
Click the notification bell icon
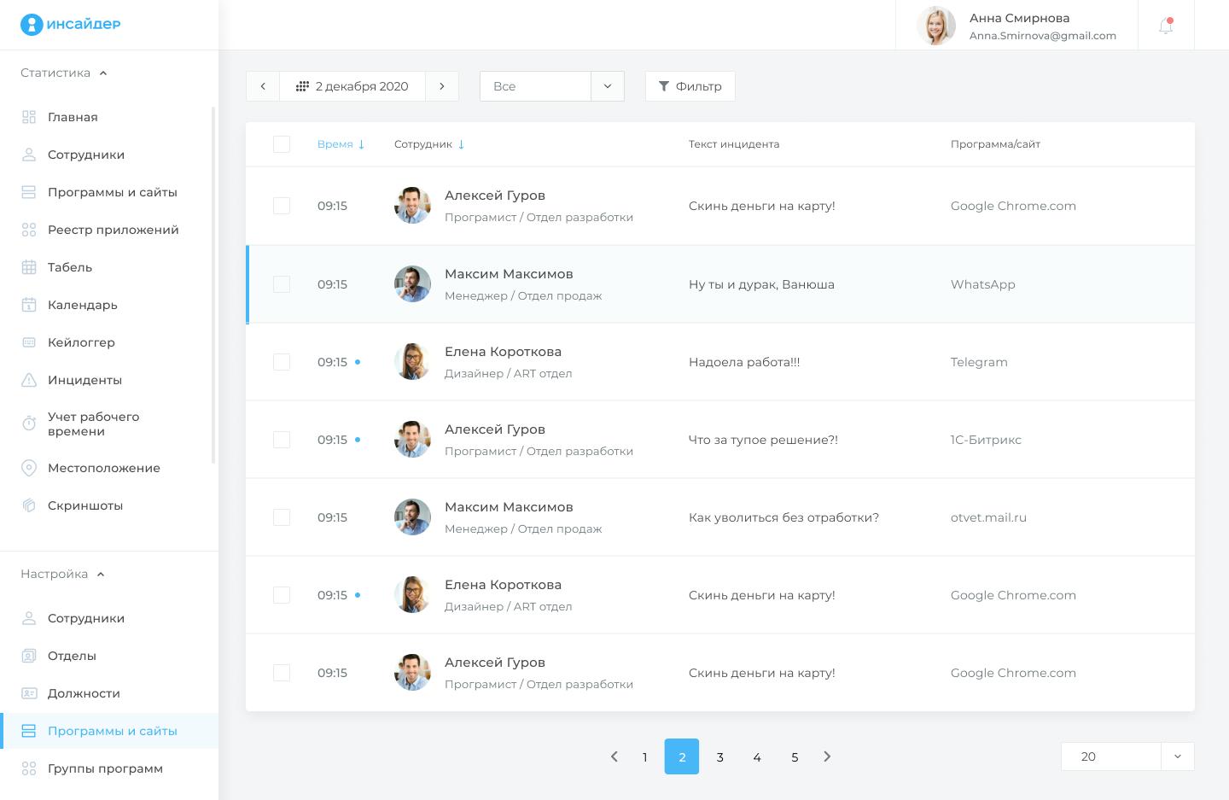tap(1166, 26)
